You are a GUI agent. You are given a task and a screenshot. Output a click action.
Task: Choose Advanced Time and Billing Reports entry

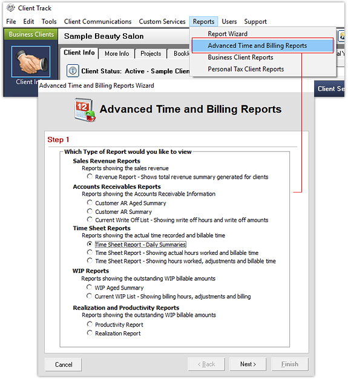(x=263, y=45)
